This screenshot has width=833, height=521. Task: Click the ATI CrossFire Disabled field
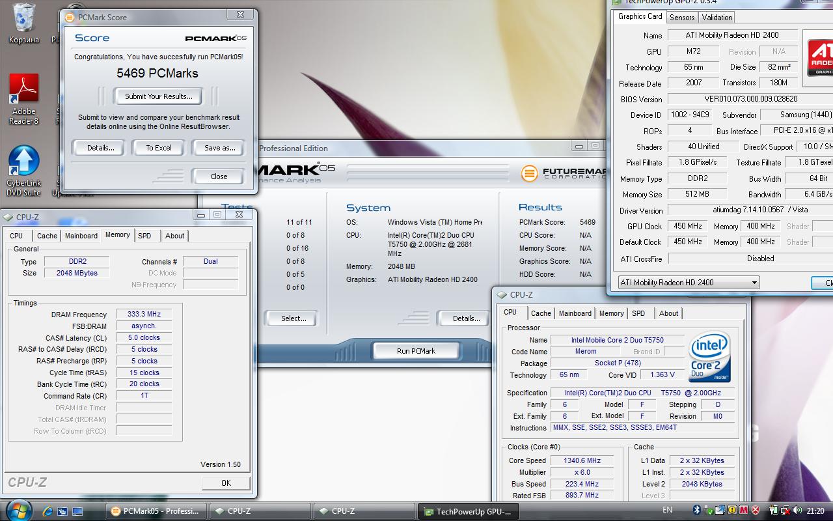point(750,259)
